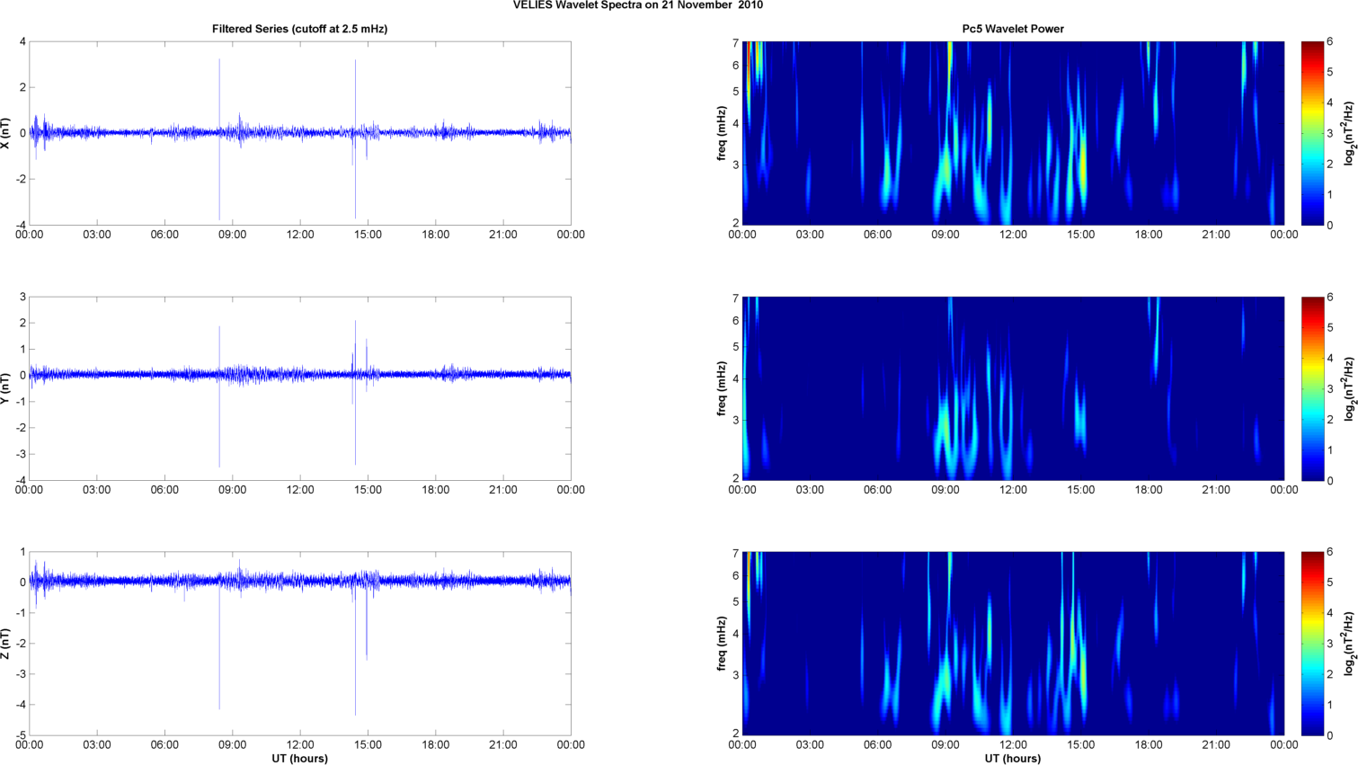Click freq (mHz) label of bottom wavelet plot
The image size is (1358, 765).
coord(722,644)
